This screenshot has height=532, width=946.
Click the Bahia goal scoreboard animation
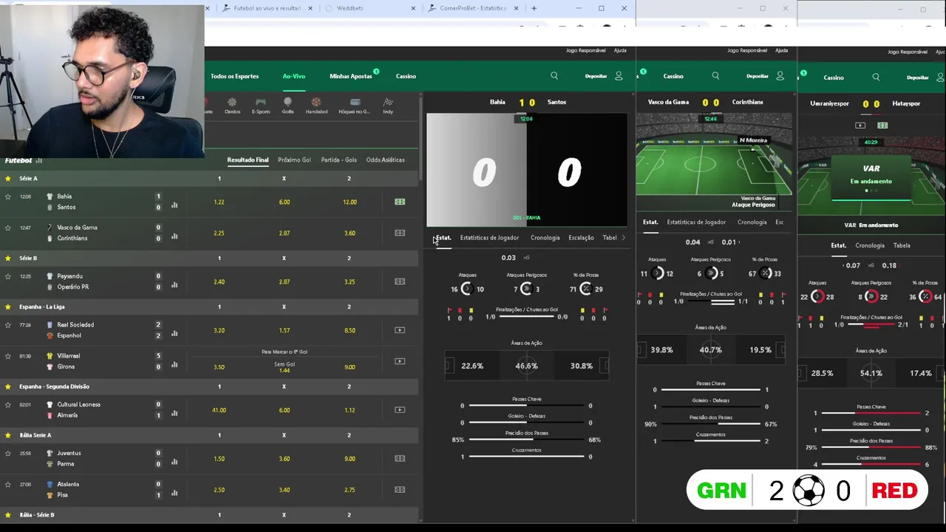pos(527,170)
